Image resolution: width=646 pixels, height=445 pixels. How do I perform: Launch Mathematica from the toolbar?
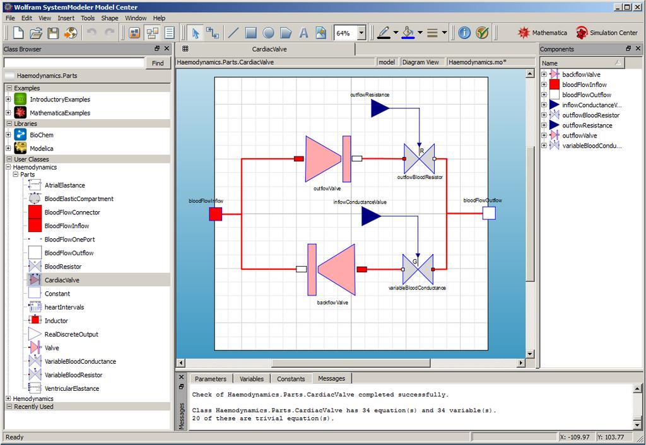pos(542,33)
